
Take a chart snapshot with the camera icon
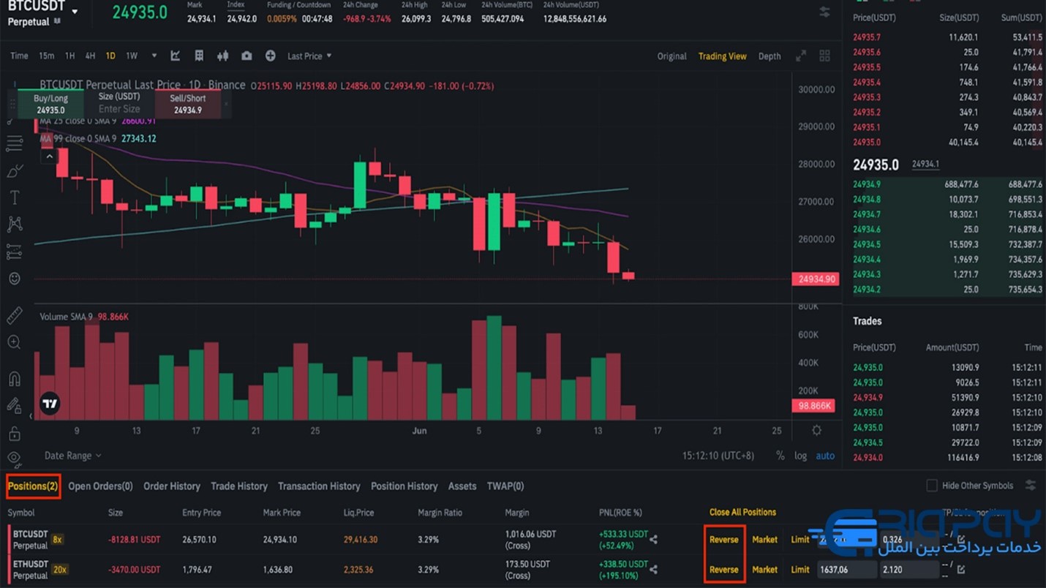coord(247,56)
